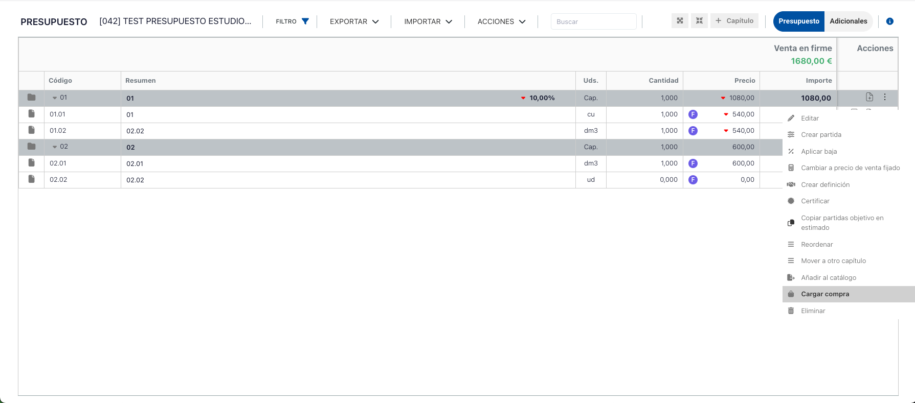Collapse chapter 02 tree arrow
915x403 pixels.
pyautogui.click(x=55, y=147)
